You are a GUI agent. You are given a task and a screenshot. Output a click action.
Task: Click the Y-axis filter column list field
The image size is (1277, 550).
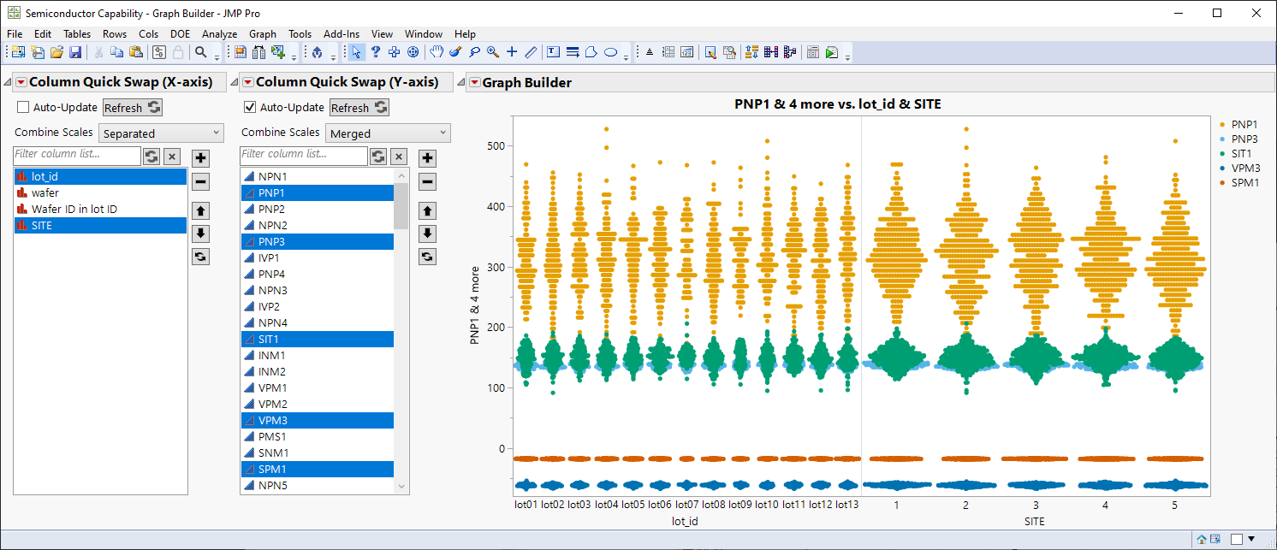[x=304, y=155]
